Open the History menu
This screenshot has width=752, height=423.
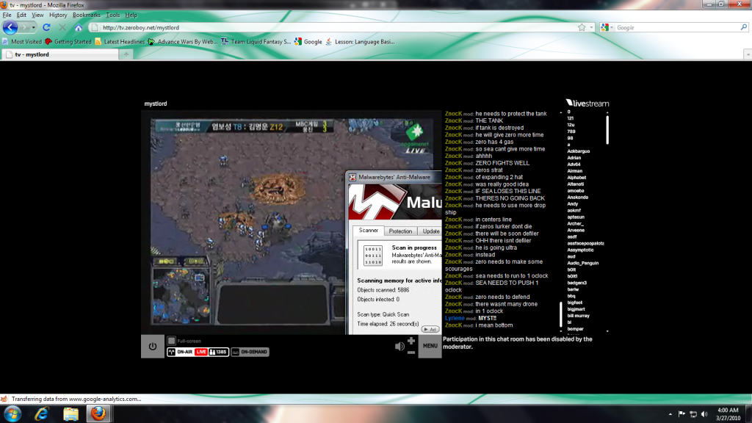(58, 15)
